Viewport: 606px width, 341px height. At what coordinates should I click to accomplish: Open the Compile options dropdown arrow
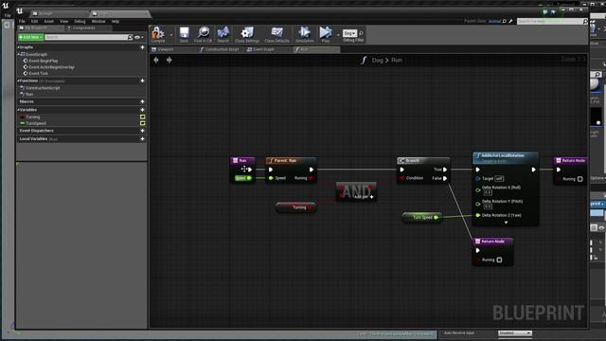pyautogui.click(x=171, y=35)
